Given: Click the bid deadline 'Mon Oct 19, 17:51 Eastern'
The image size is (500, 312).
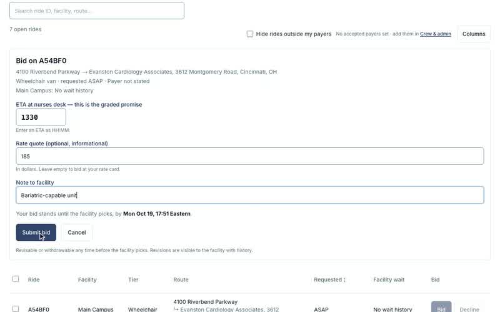Looking at the screenshot, I should [x=157, y=213].
